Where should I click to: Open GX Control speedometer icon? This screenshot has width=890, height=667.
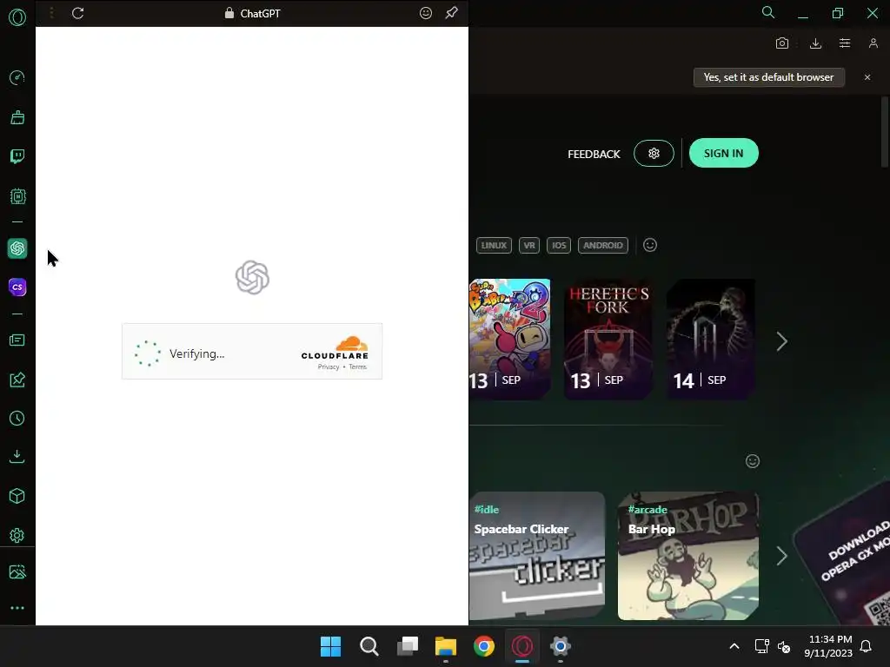click(x=17, y=77)
